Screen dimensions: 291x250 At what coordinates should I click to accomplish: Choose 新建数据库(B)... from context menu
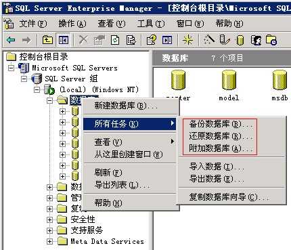[129, 106]
